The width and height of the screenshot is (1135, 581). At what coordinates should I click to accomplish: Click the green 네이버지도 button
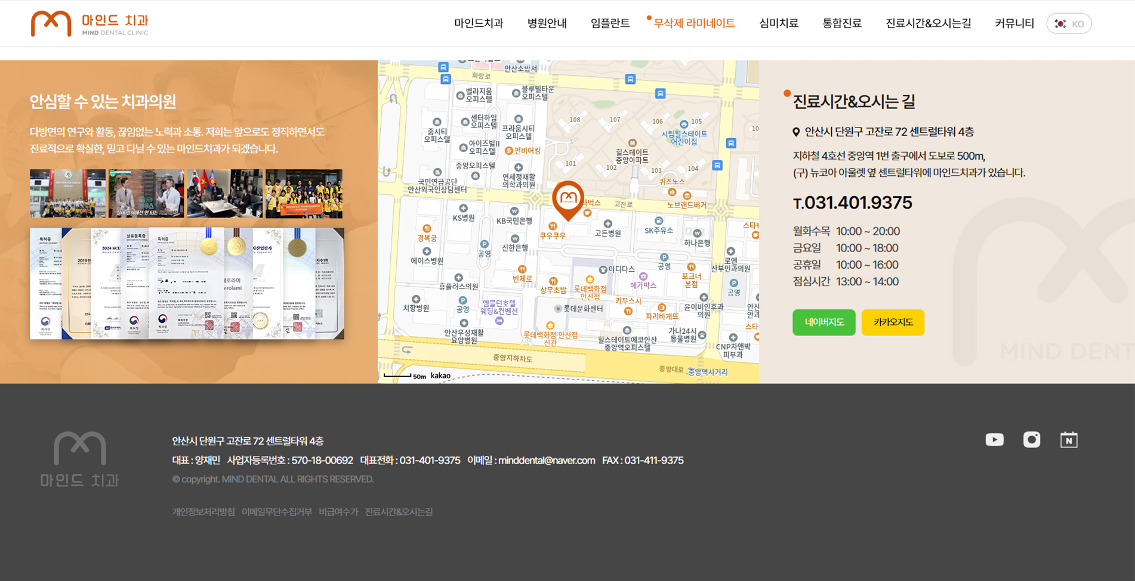pyautogui.click(x=824, y=322)
